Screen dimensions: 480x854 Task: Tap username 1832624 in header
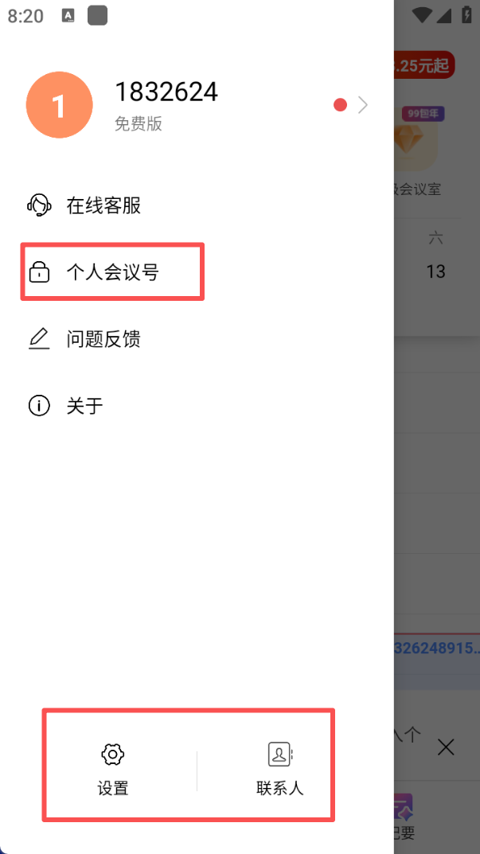166,92
